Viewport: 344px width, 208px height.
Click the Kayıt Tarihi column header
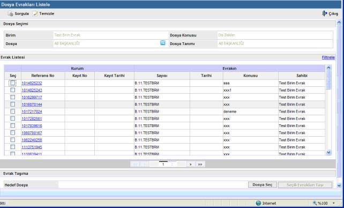114,76
